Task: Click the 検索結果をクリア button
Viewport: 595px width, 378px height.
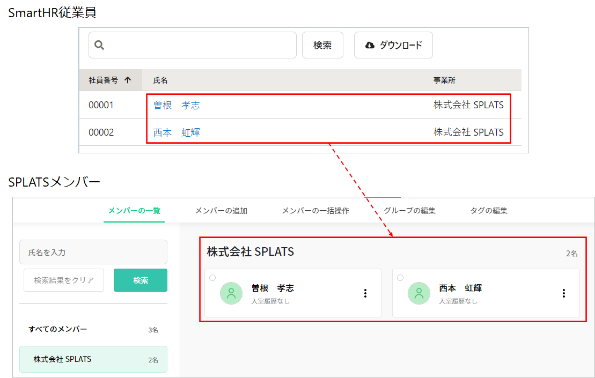Action: [64, 280]
